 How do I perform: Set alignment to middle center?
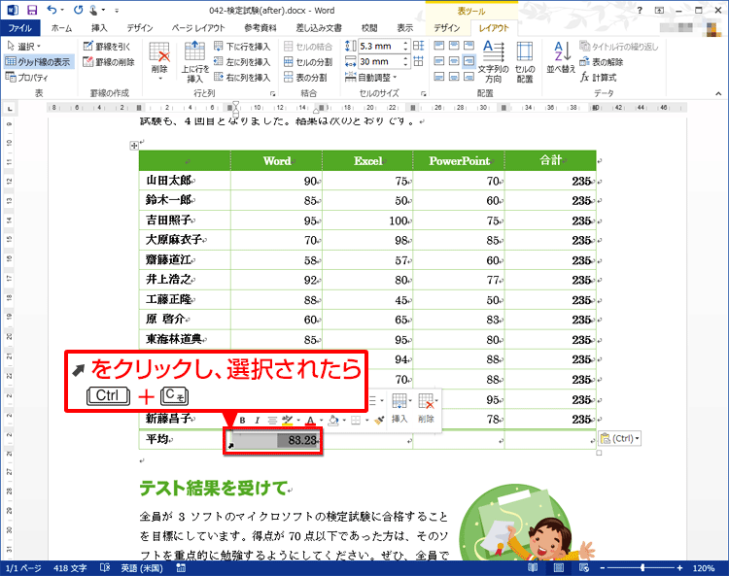[x=454, y=61]
